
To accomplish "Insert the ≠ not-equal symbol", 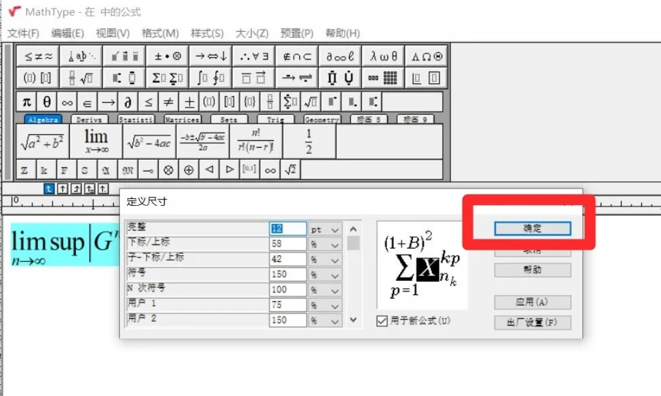I will pyautogui.click(x=168, y=102).
